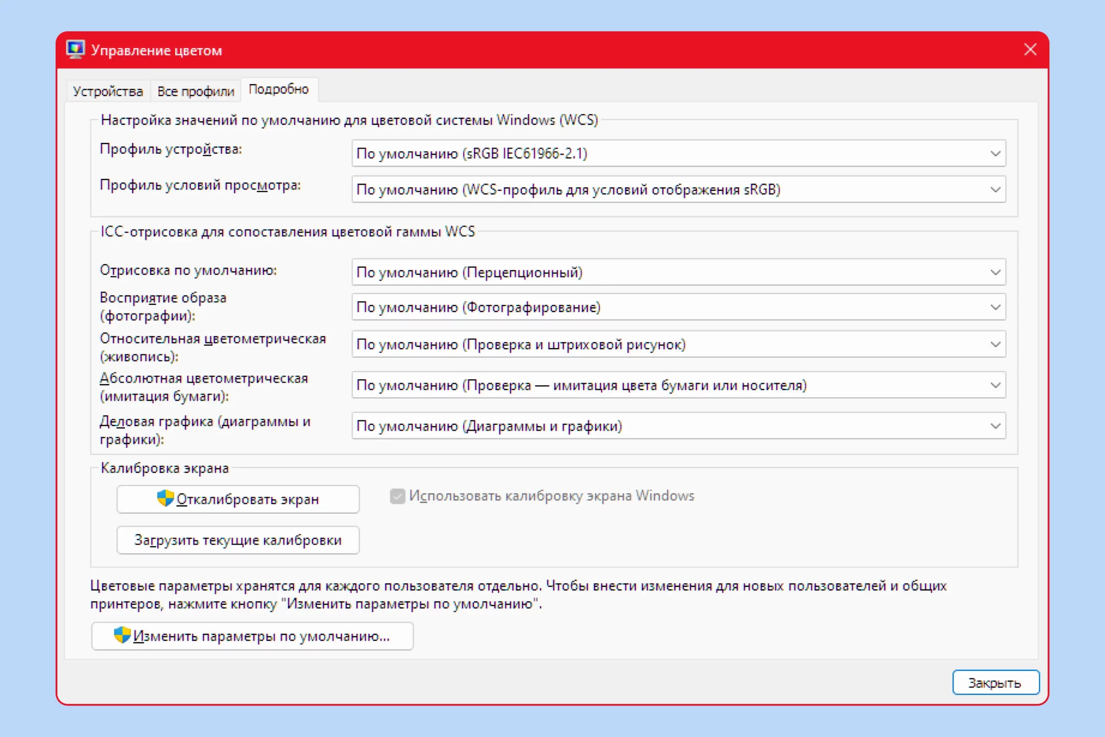The width and height of the screenshot is (1105, 737).
Task: Toggle Использовать калибровку экрана Windows checkbox
Action: (398, 496)
